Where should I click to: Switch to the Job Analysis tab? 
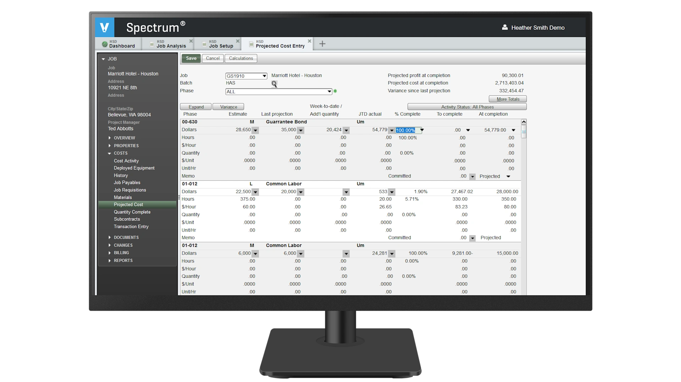[168, 44]
